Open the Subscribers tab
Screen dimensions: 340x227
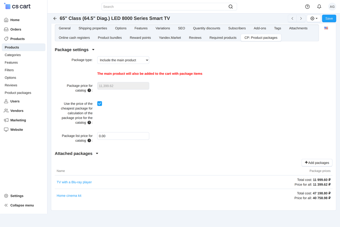(237, 28)
